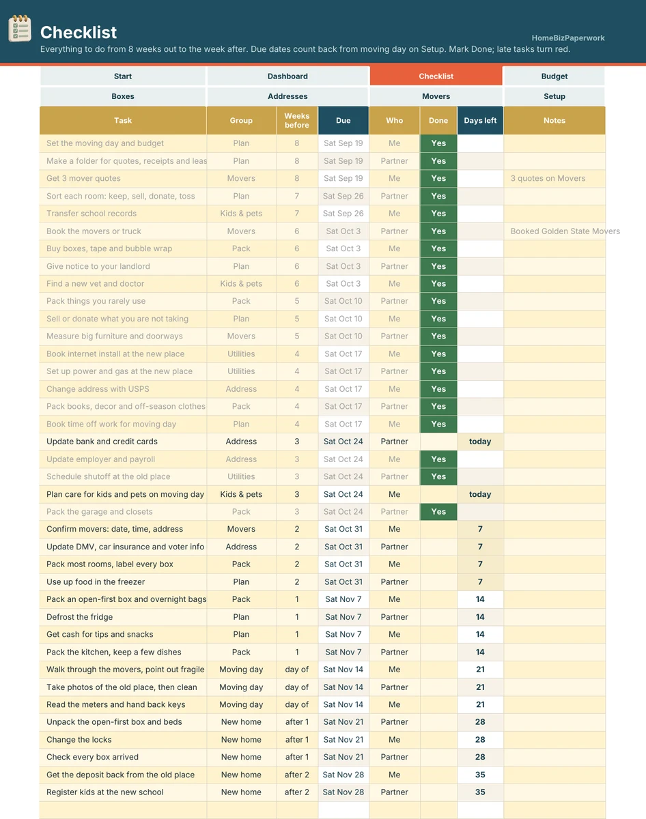Open Group cell for Transfer school records
Screen dimensions: 646x819
(241, 214)
